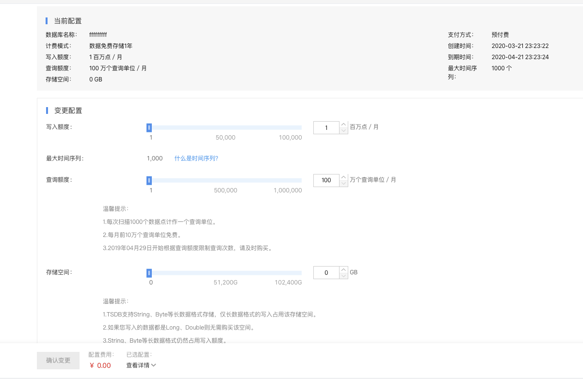Screen dimensions: 583x379
Task: Click the 变更配置 section heading
Action: (x=68, y=111)
